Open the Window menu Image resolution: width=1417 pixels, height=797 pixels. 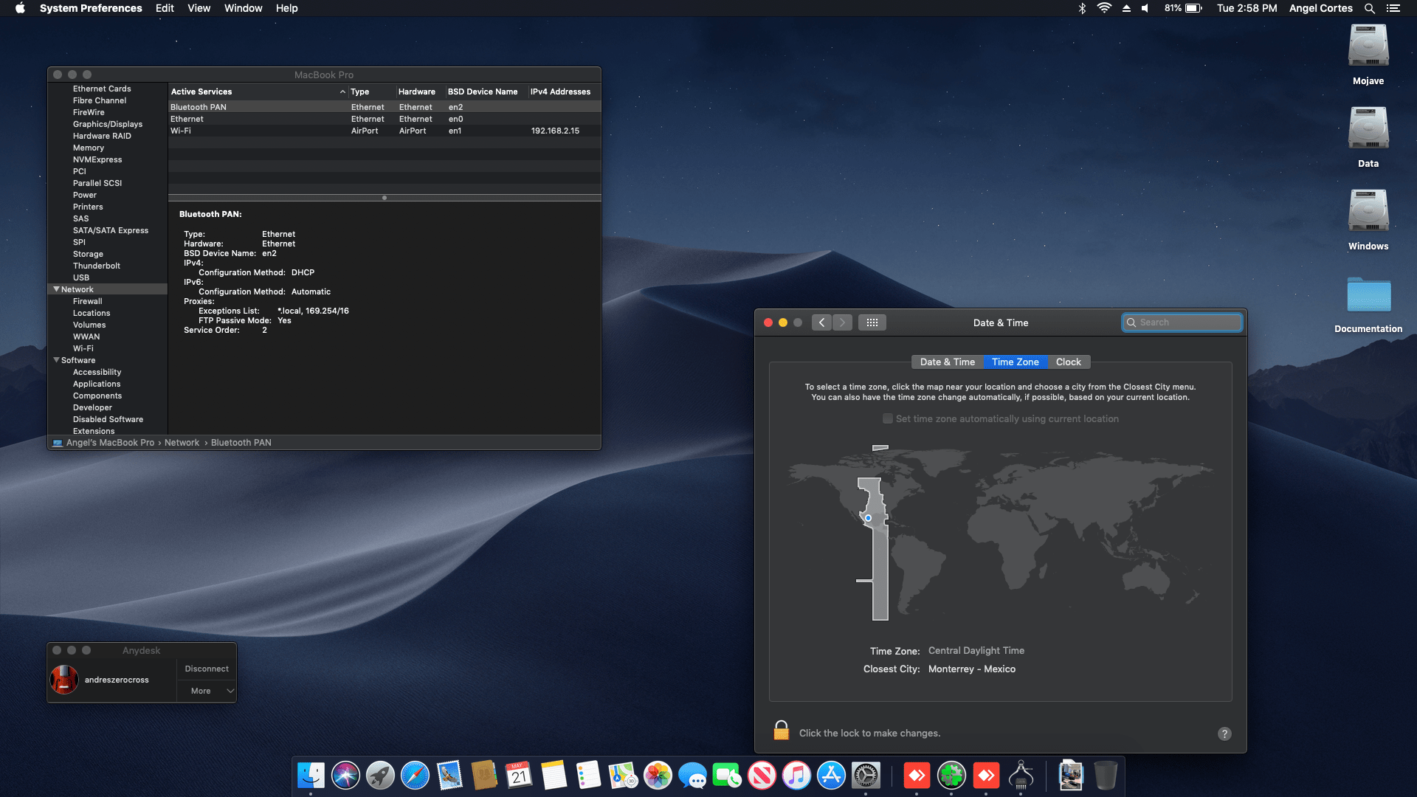point(243,8)
